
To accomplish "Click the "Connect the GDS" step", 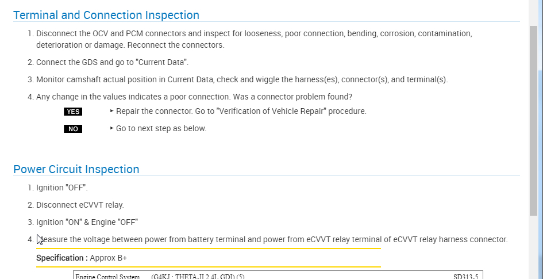I will point(112,62).
